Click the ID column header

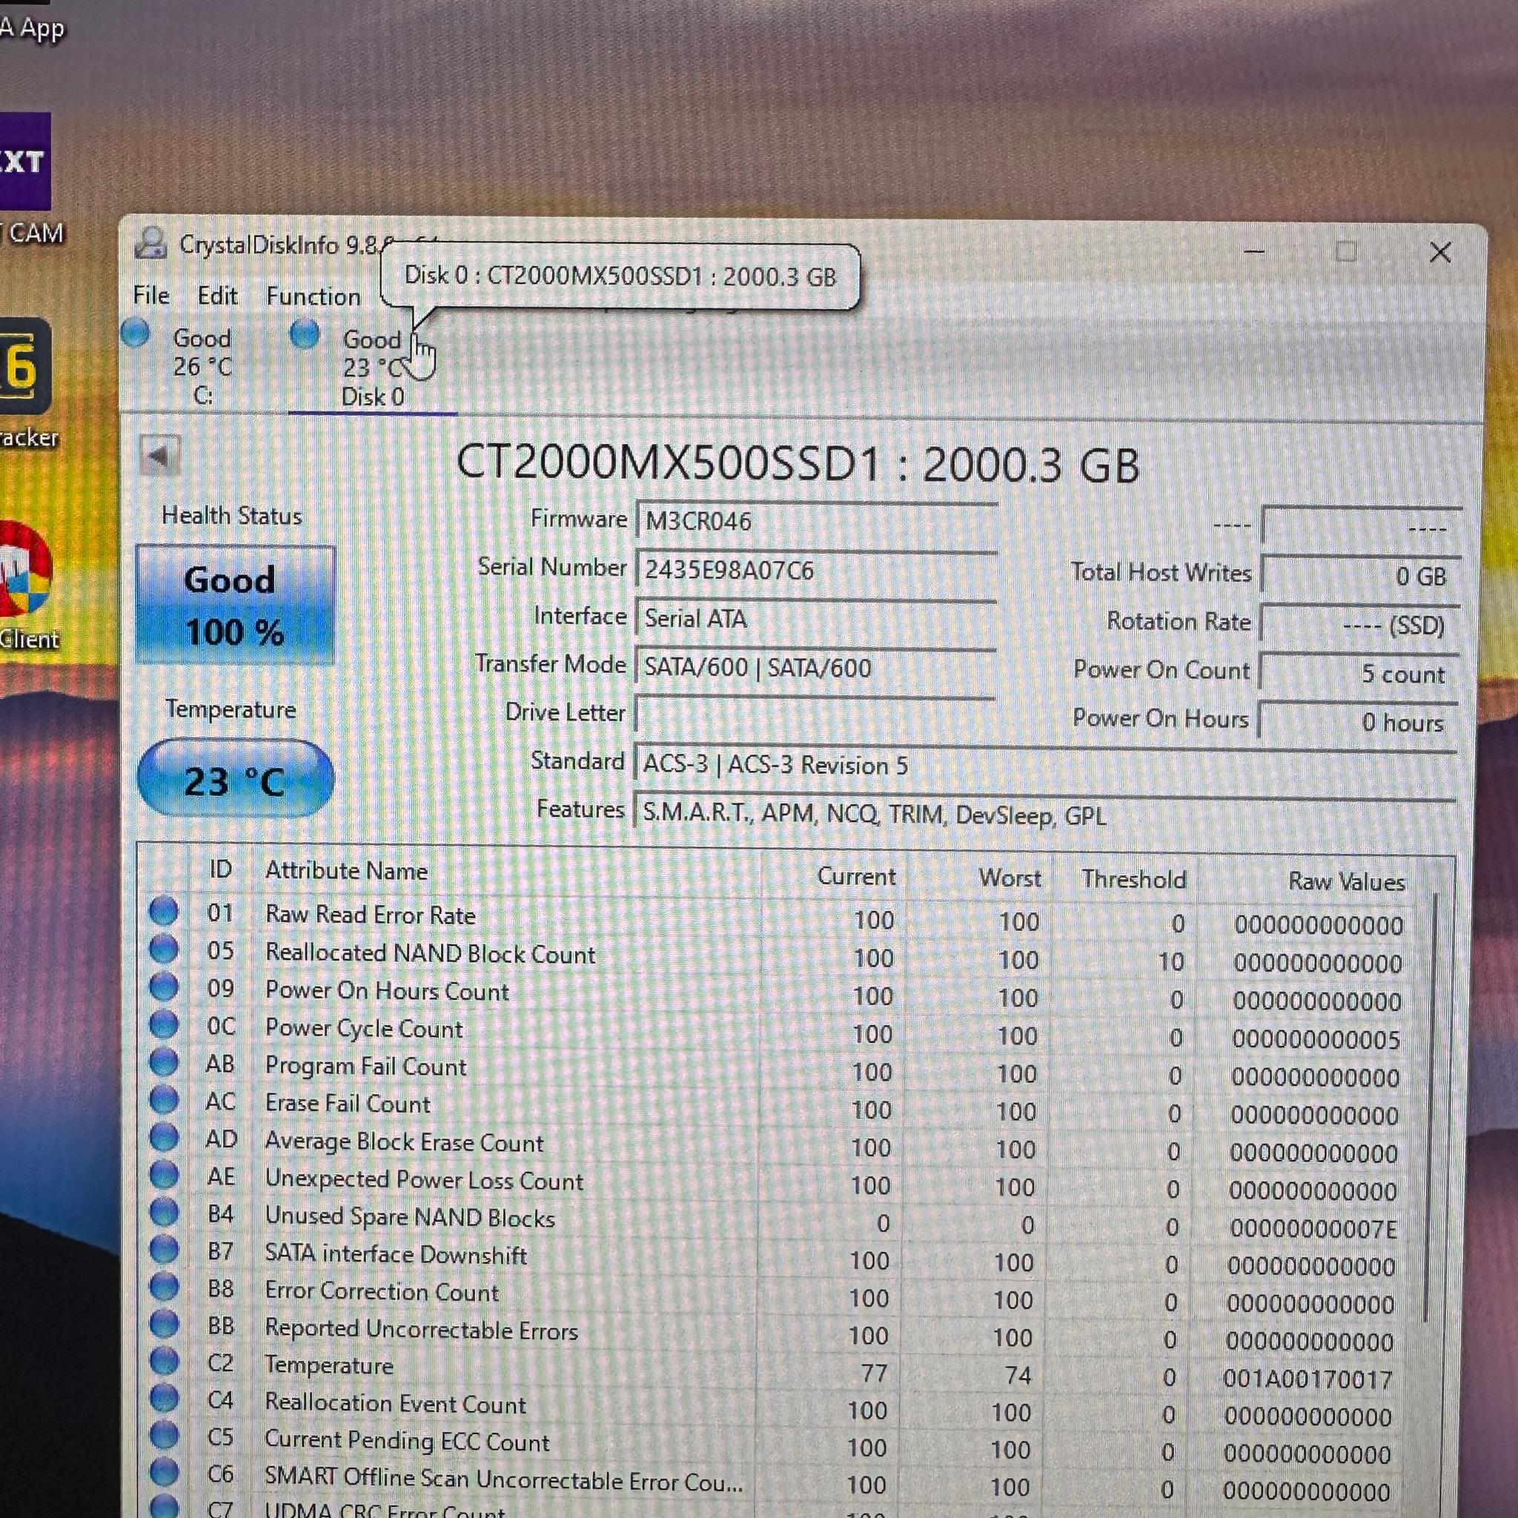pos(221,869)
